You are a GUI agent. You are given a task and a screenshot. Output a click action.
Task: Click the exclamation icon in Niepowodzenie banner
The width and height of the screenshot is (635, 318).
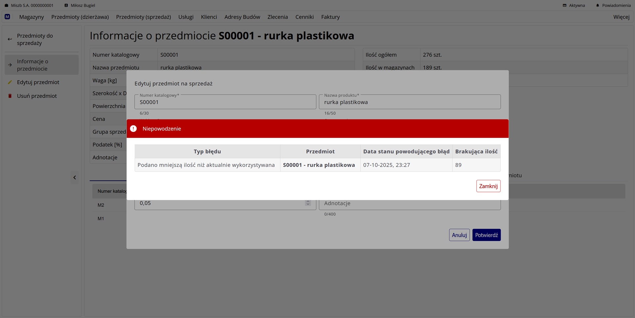pos(133,128)
